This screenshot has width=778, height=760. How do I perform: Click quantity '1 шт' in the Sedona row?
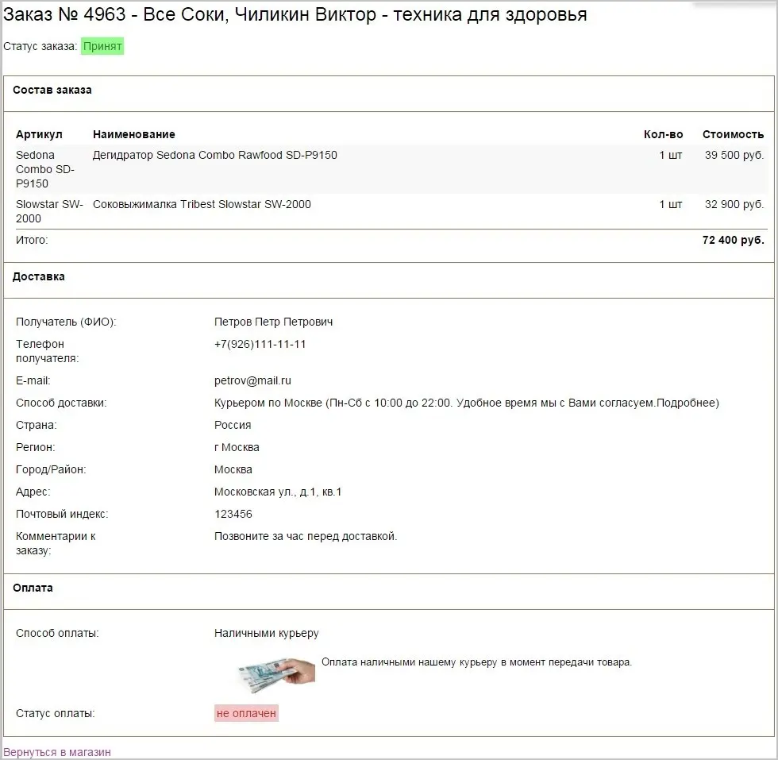670,155
